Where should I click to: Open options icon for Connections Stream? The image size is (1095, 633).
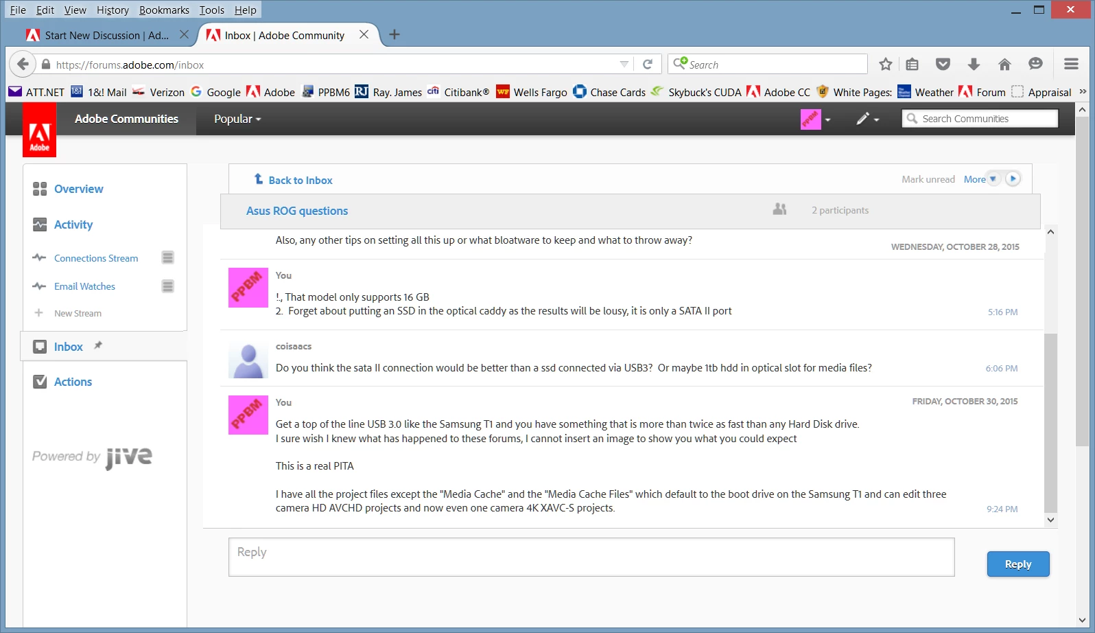168,257
